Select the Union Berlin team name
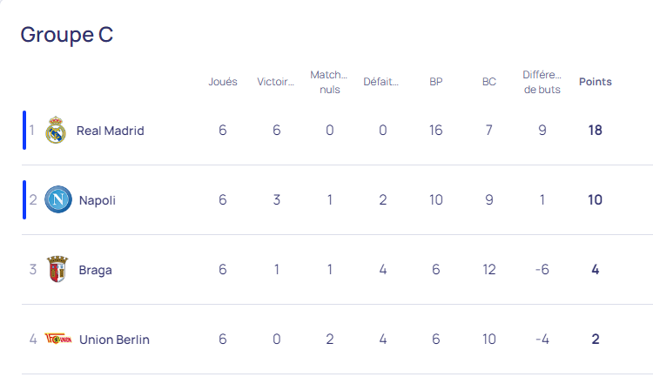Viewport: 653px width, 377px height. [114, 340]
